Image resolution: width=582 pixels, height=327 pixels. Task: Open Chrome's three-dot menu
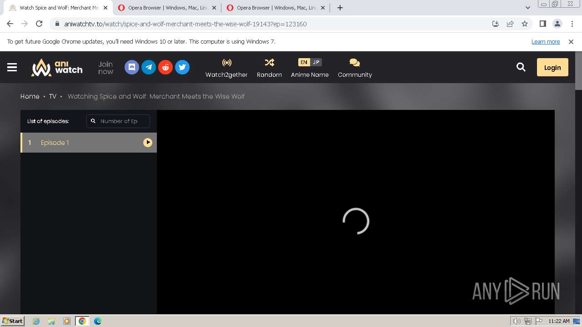click(x=572, y=24)
